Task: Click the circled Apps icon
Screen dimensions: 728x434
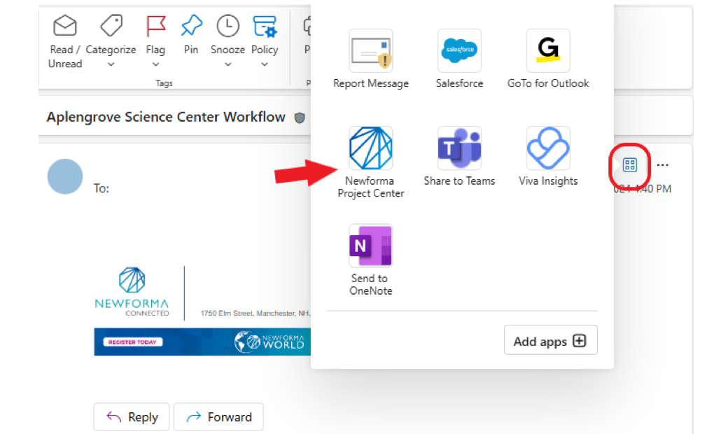Action: [629, 165]
